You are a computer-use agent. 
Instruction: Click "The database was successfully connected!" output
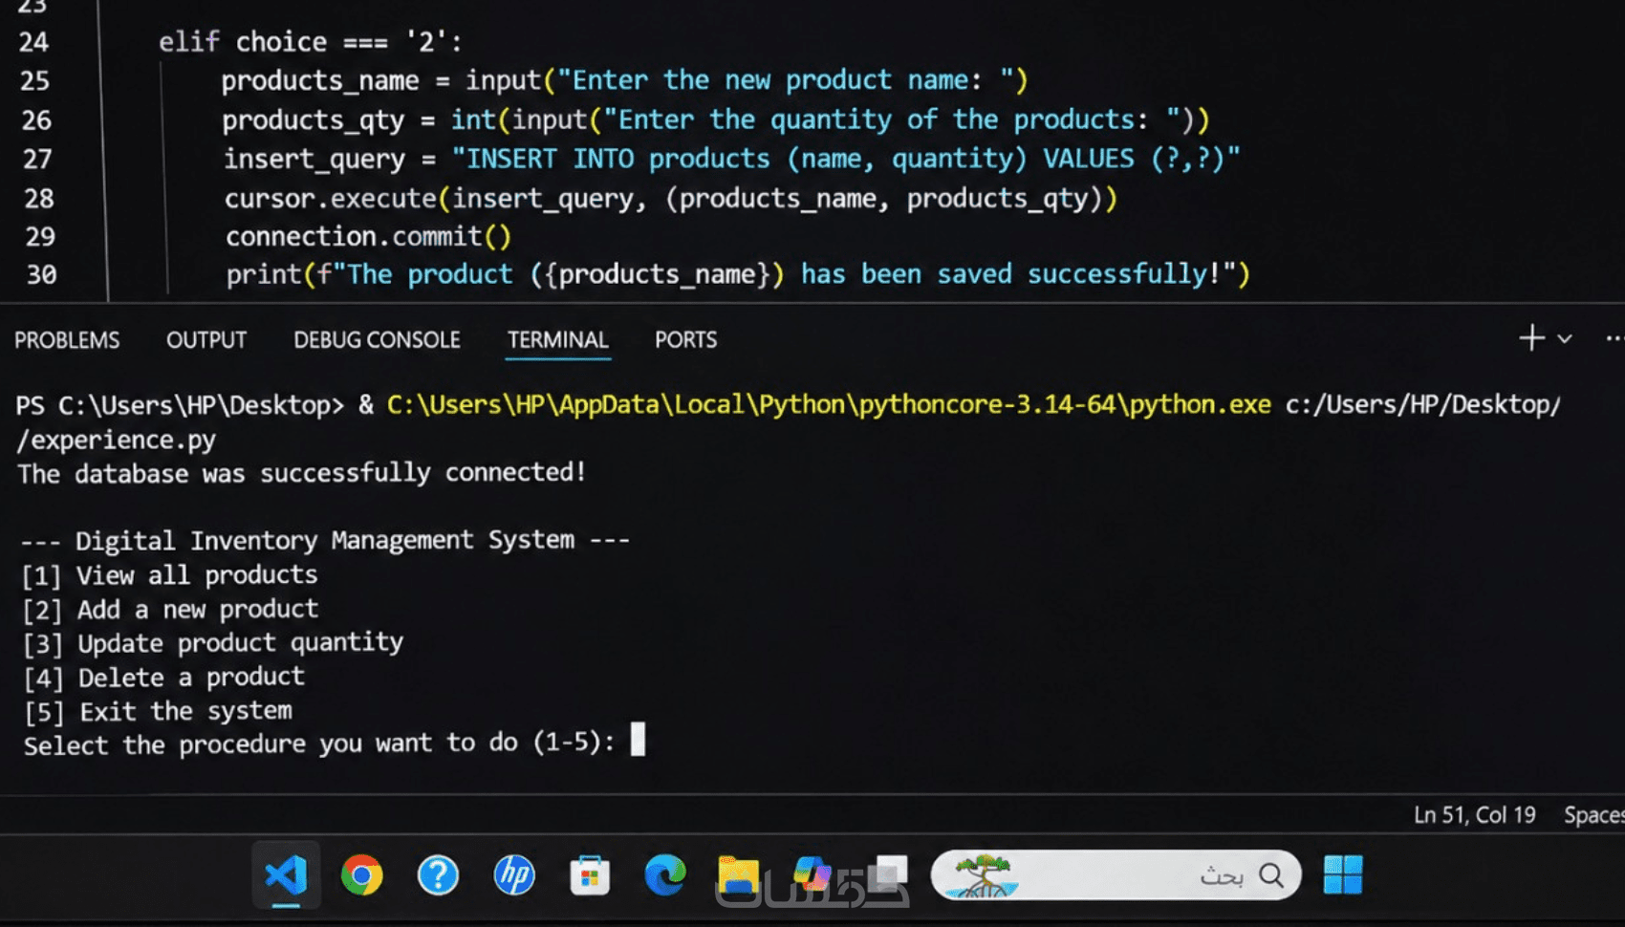[301, 473]
